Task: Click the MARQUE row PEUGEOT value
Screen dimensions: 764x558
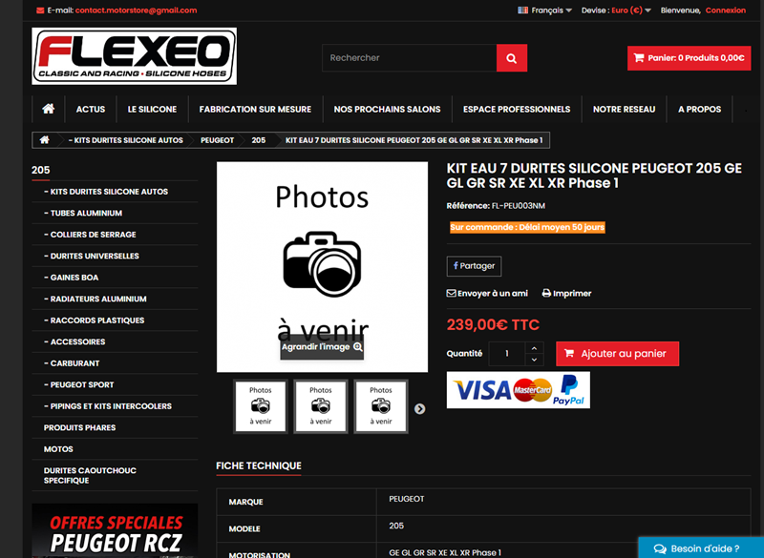Action: click(407, 499)
